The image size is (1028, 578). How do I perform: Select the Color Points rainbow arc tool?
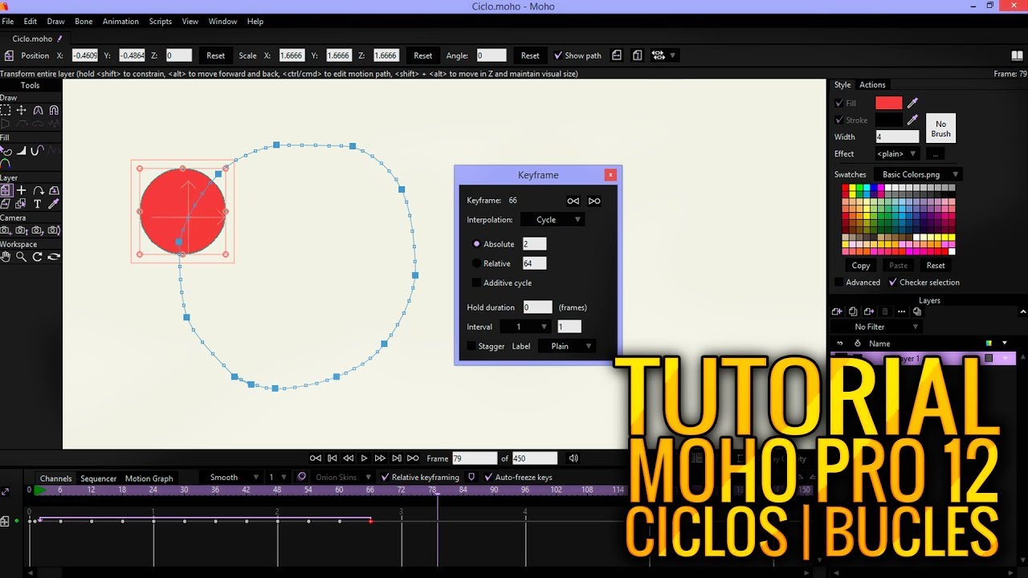6,164
